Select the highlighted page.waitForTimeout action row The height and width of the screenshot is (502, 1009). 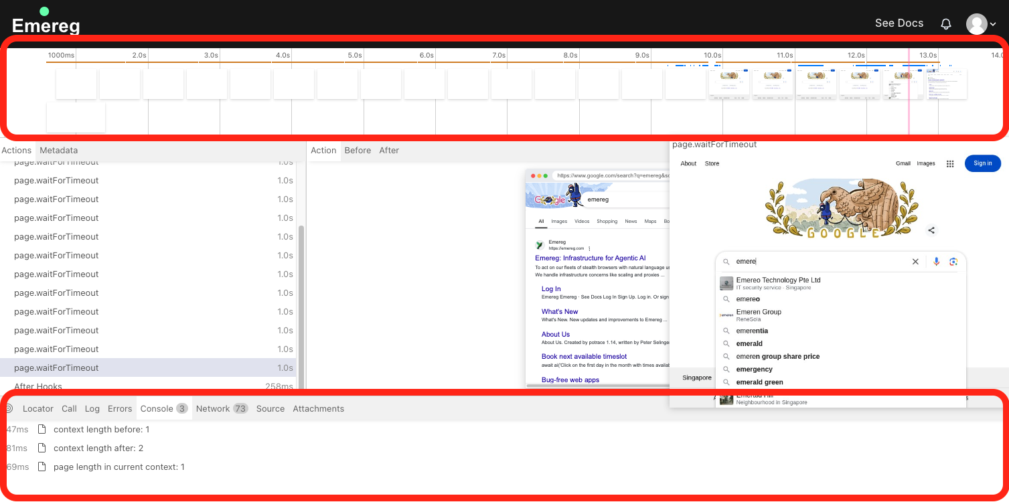pos(148,367)
